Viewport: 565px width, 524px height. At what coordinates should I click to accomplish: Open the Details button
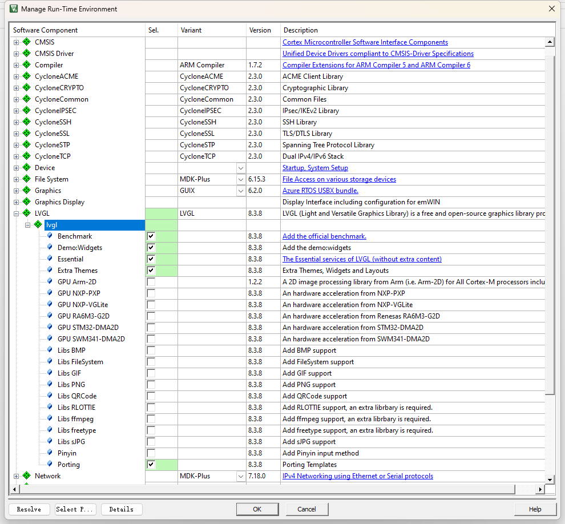click(x=122, y=509)
